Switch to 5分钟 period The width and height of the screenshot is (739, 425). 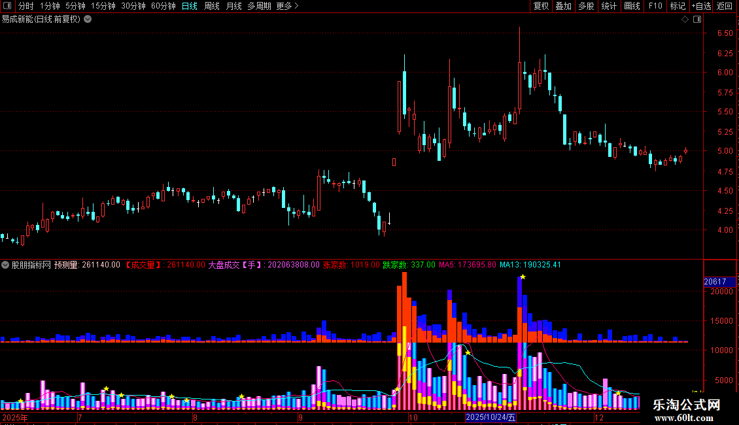pyautogui.click(x=75, y=6)
